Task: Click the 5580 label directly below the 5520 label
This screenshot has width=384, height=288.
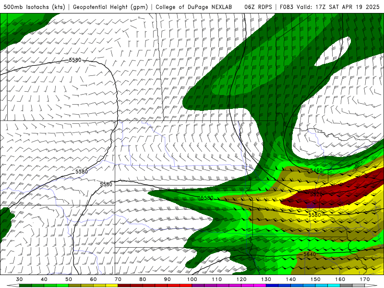Action: coord(314,215)
